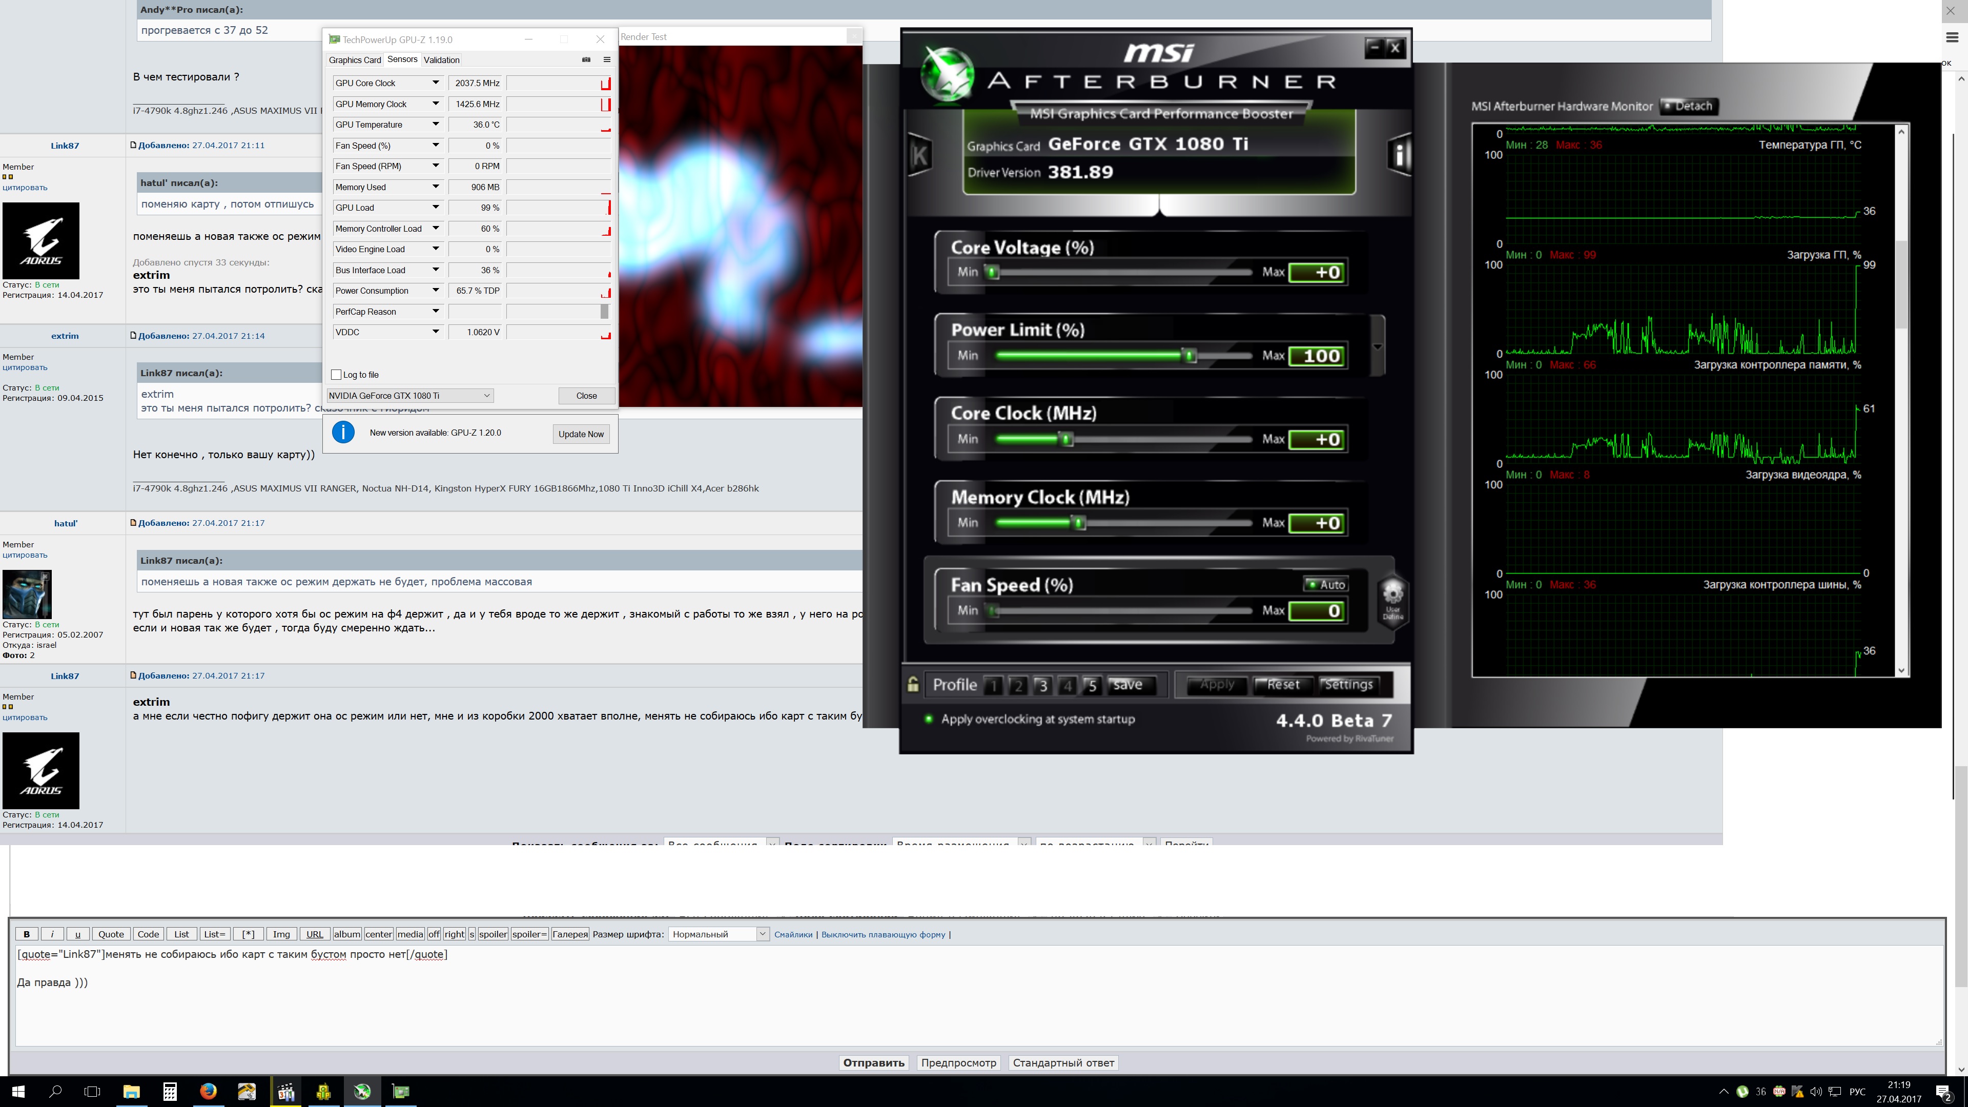Image resolution: width=1968 pixels, height=1107 pixels.
Task: Click the GPU-Z screenshot camera icon
Action: click(586, 59)
